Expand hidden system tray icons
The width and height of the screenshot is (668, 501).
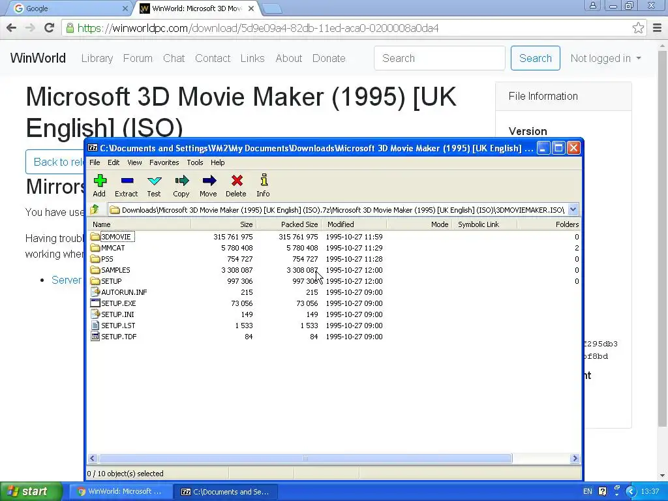[631, 492]
